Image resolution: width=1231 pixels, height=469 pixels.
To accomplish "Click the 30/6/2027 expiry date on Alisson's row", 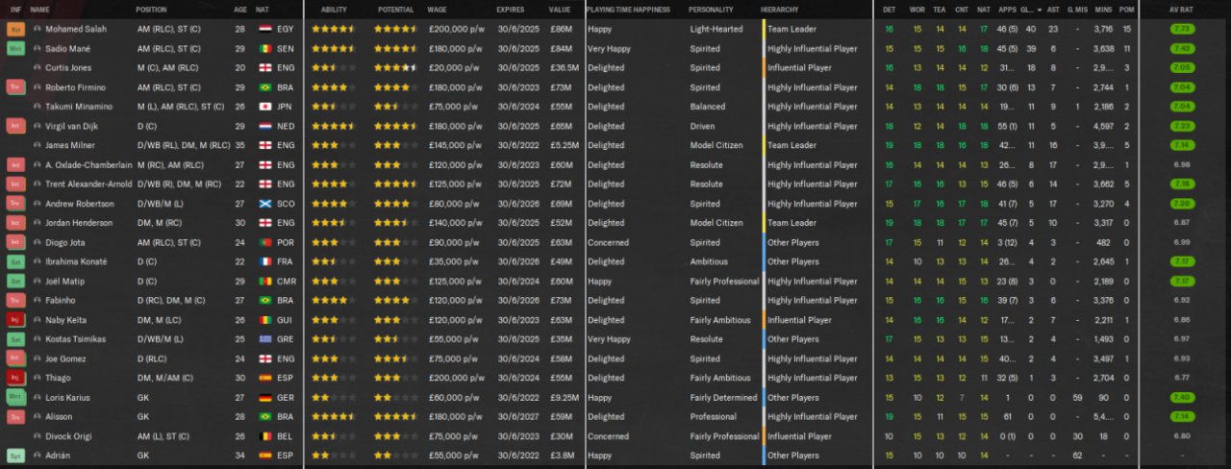I will coord(516,417).
